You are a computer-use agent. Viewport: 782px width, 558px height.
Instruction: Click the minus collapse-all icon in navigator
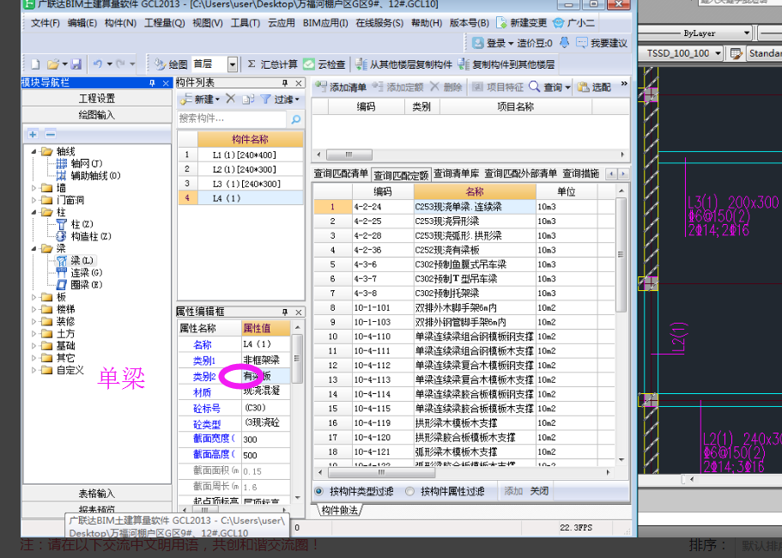[x=51, y=134]
